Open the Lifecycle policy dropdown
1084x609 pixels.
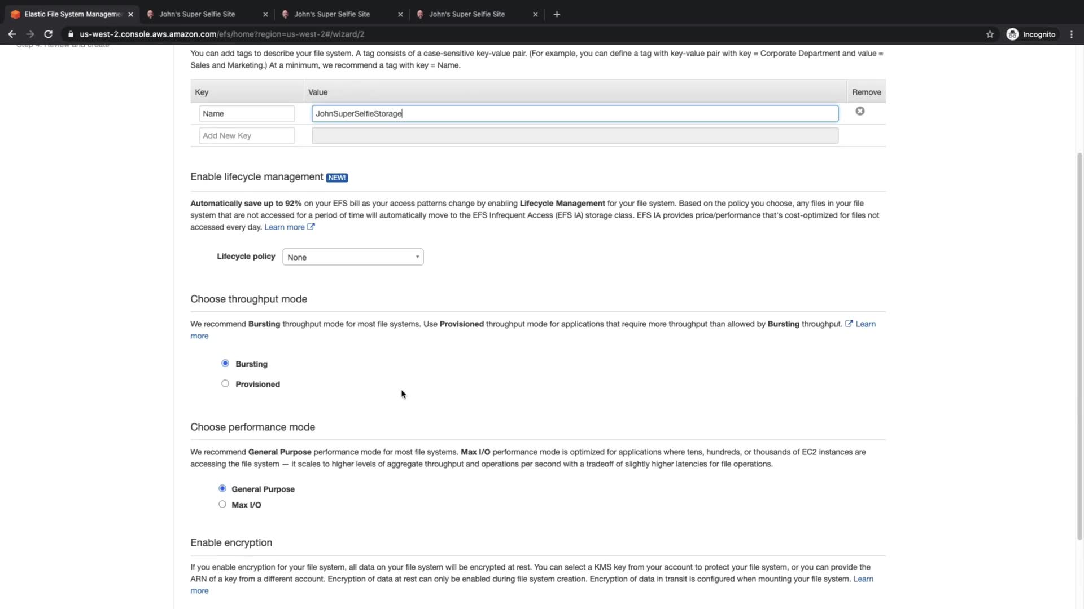[353, 257]
